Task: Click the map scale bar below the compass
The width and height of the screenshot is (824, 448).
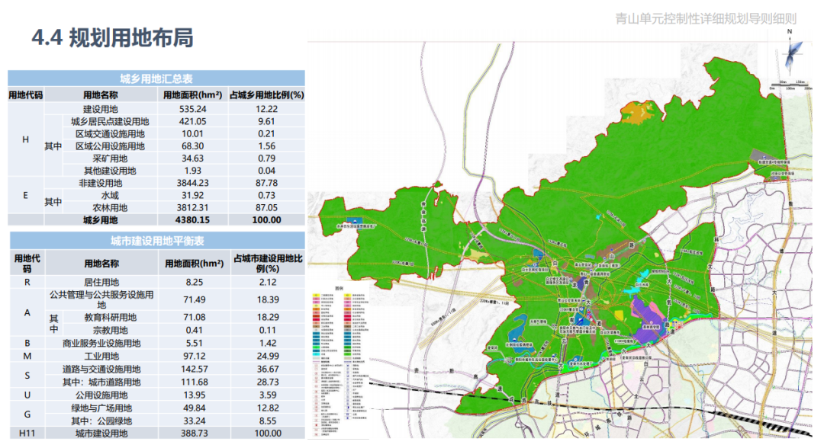Action: [788, 84]
